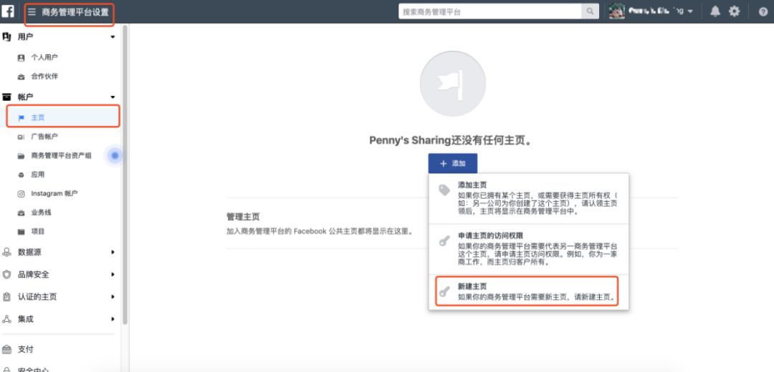Choose 添加主页 from the dropdown menu

pos(529,199)
